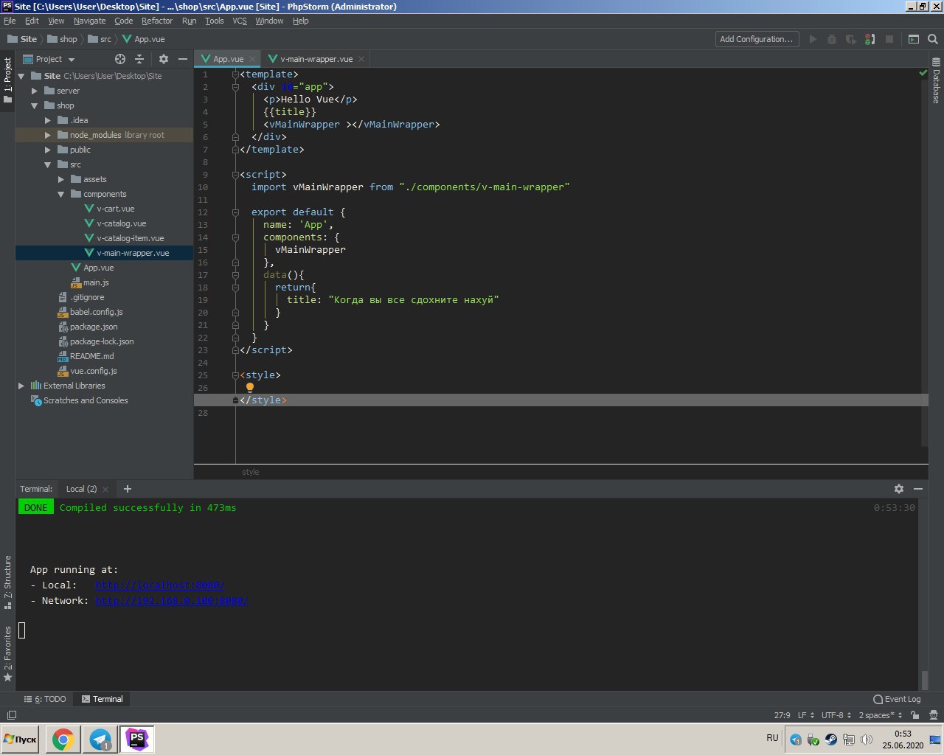944x755 pixels.
Task: Click the Run (play) toolbar icon
Action: [813, 39]
